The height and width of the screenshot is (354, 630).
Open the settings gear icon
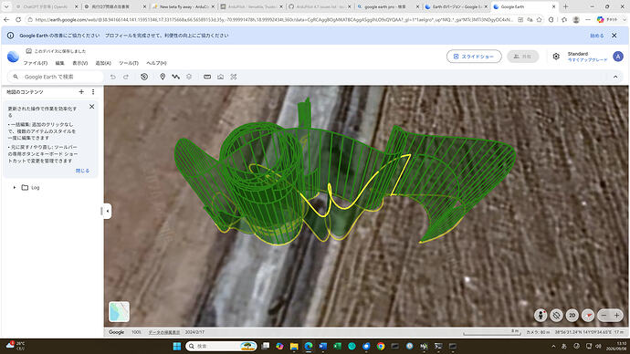pos(556,57)
